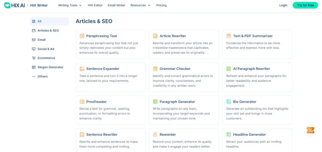Open the Pricing menu item
Image resolution: width=322 pixels, height=152 pixels.
coord(161,5)
